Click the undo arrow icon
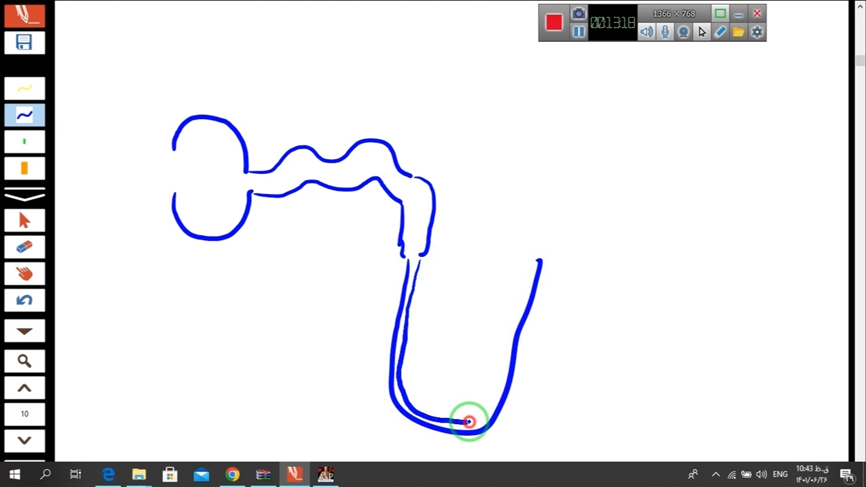 [24, 300]
